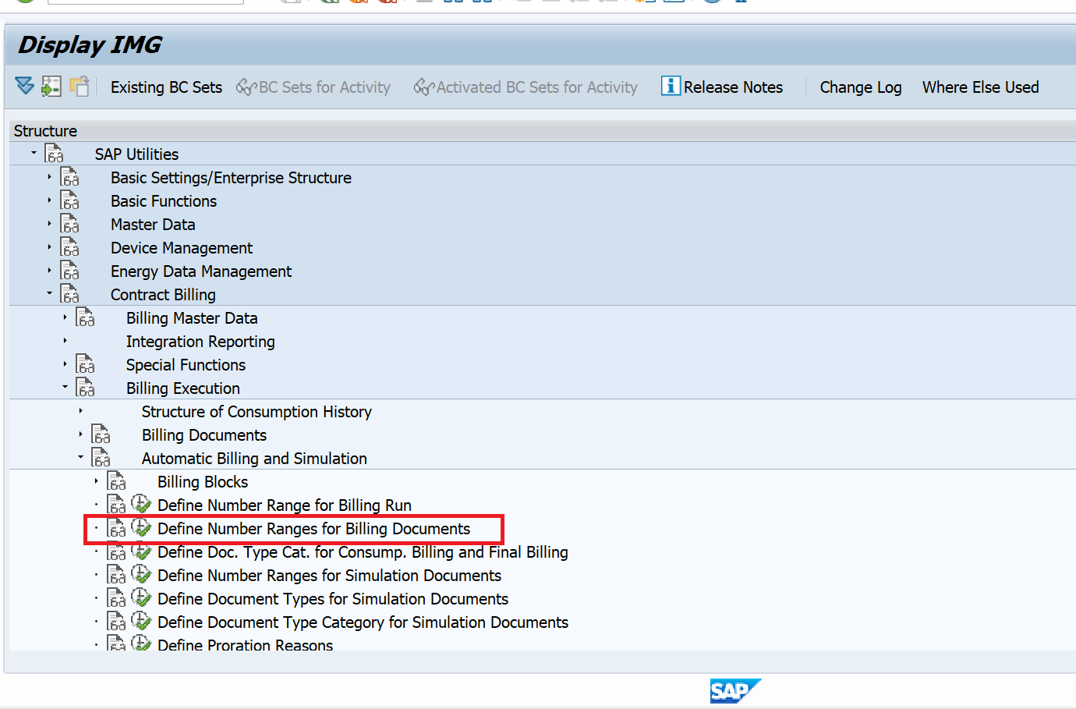Expand the Billing Master Data node
This screenshot has width=1076, height=709.
click(x=65, y=317)
